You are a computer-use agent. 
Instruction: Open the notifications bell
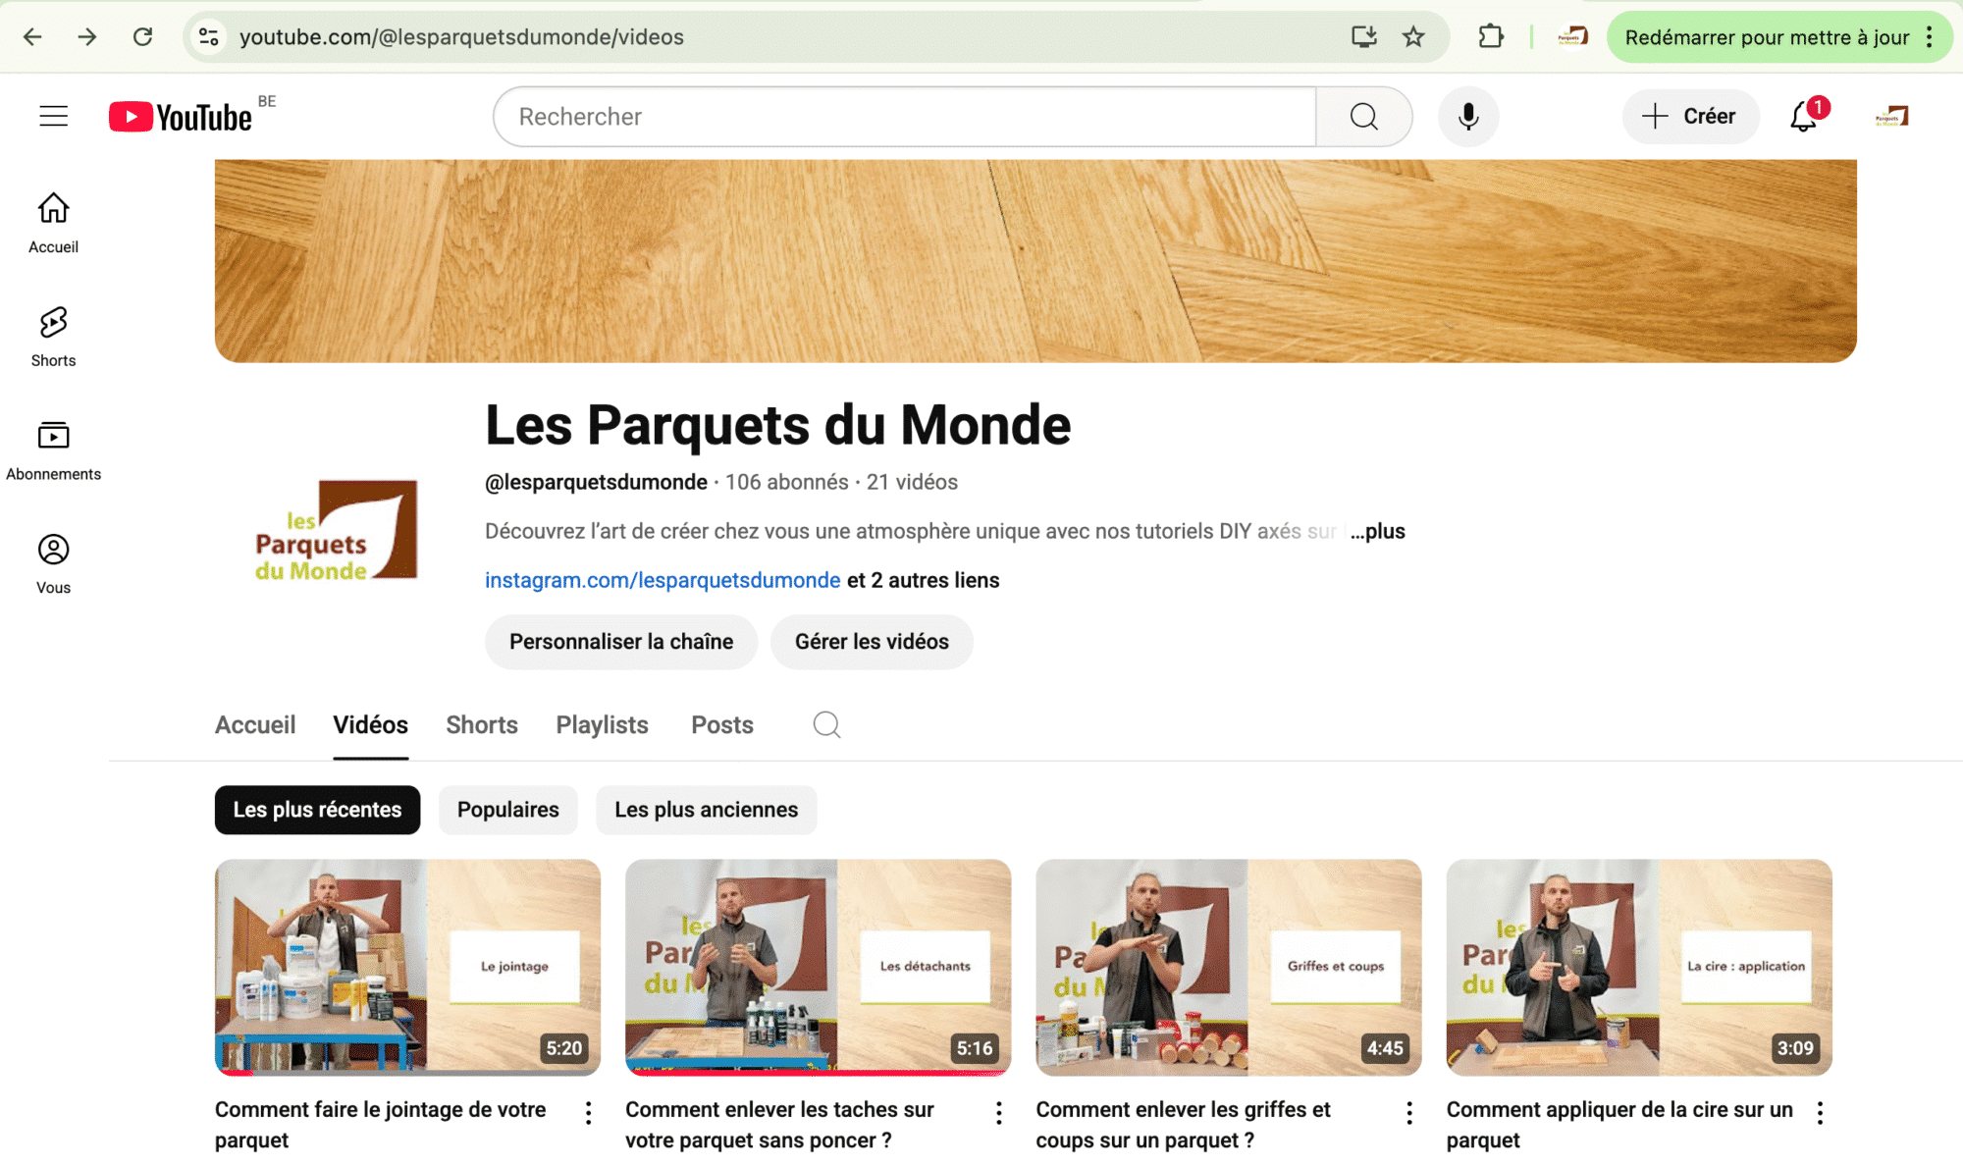tap(1803, 116)
